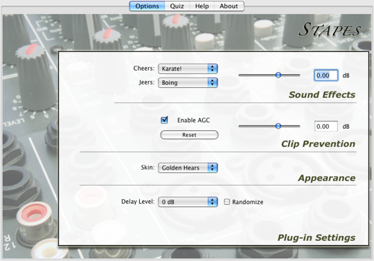Open the Skin dropdown showing Golden Hears

pyautogui.click(x=188, y=168)
